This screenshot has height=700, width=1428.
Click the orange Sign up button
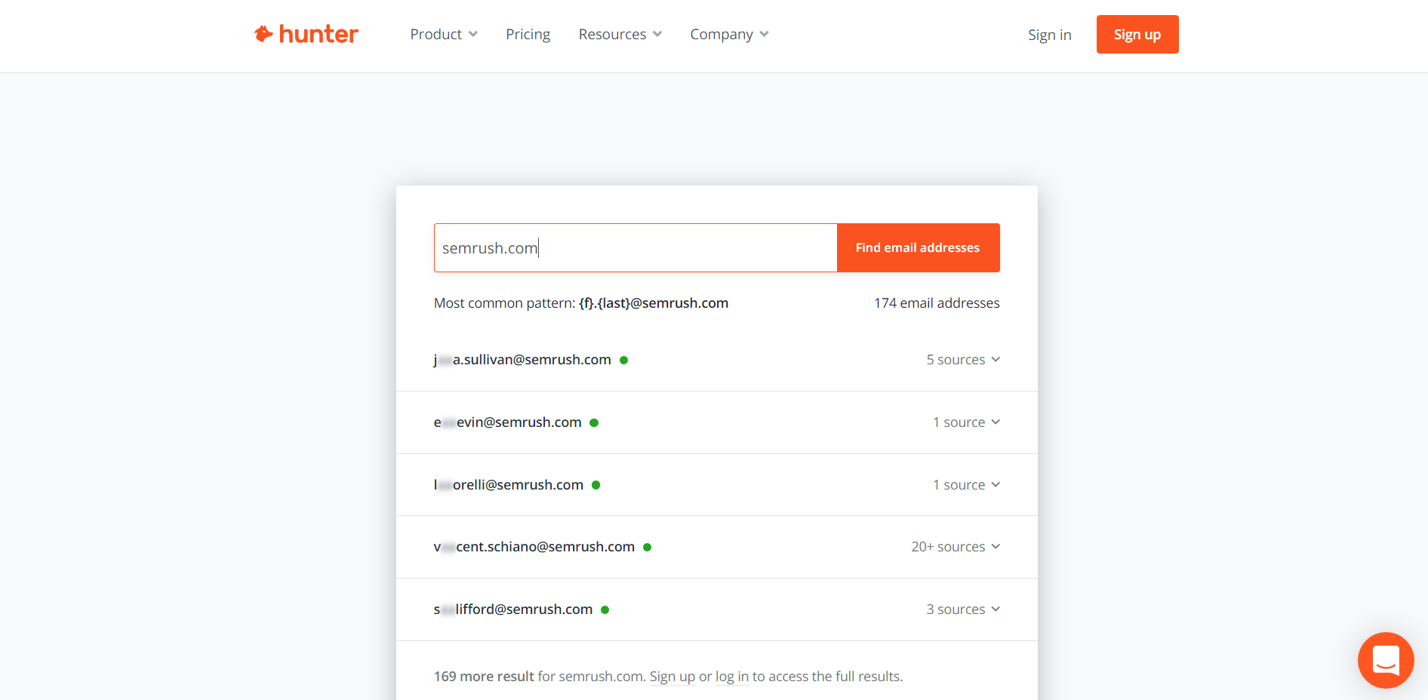point(1137,34)
